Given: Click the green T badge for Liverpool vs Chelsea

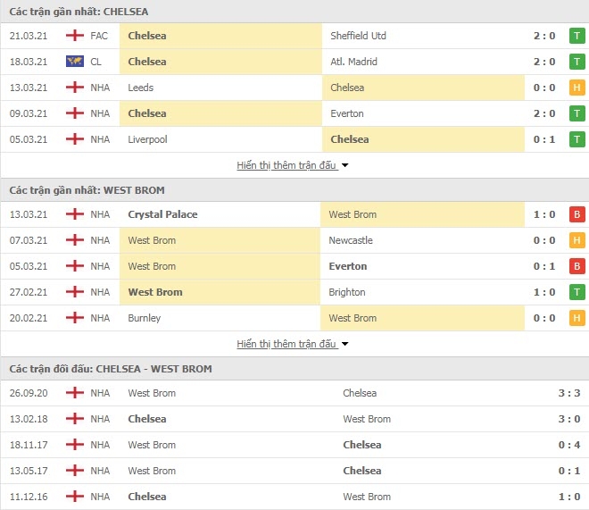Looking at the screenshot, I should (x=577, y=140).
